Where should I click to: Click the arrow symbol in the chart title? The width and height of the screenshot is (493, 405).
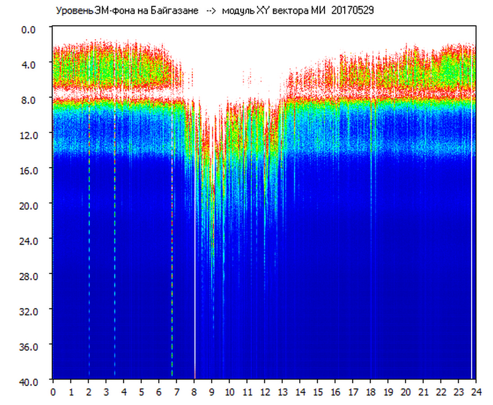coord(211,10)
